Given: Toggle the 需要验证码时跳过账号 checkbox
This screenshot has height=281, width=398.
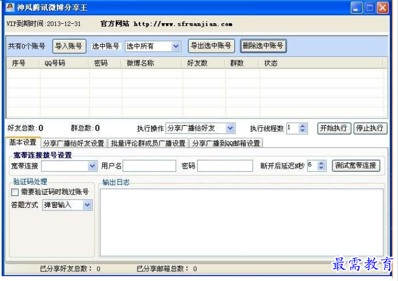Looking at the screenshot, I should [15, 192].
